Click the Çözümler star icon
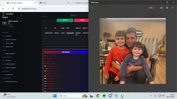 [3, 61]
